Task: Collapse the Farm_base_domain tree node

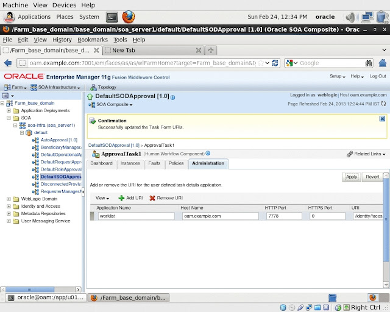Action: [x=2, y=103]
